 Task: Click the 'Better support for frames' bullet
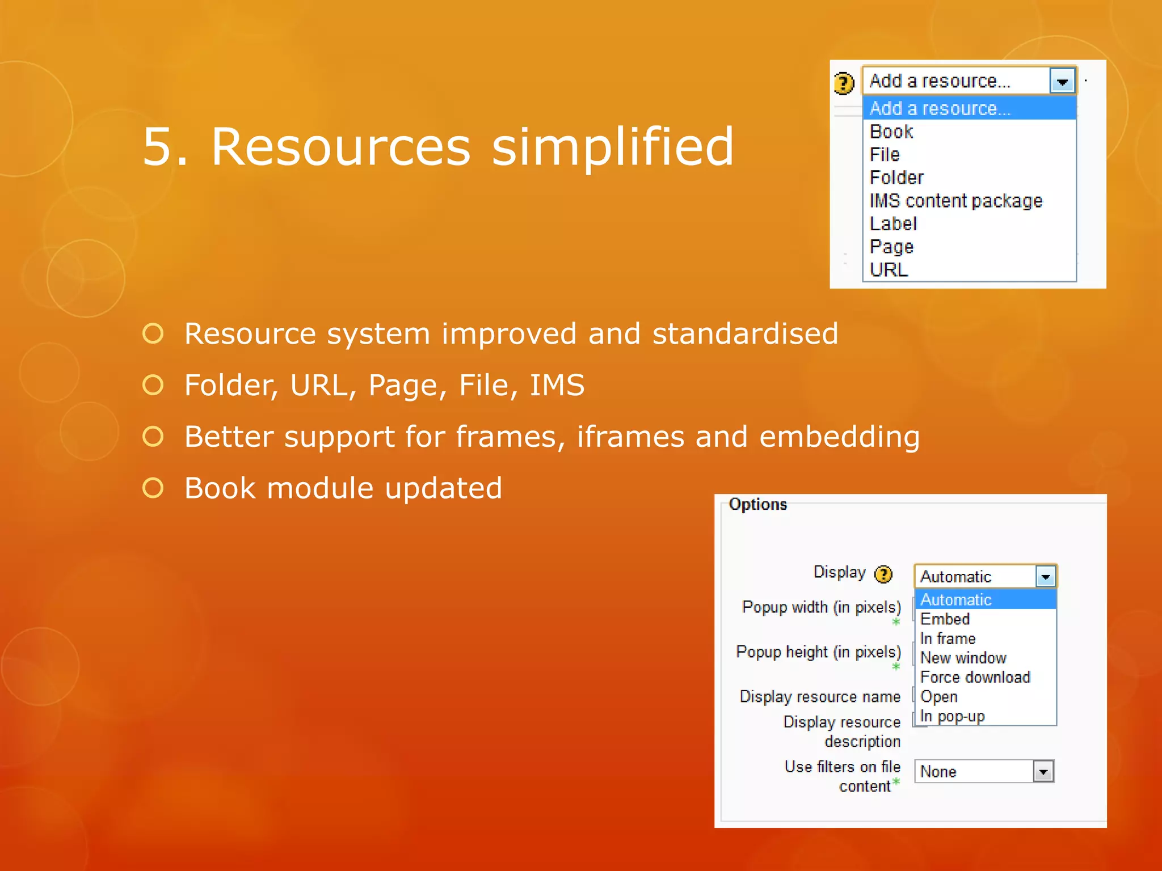tap(551, 437)
